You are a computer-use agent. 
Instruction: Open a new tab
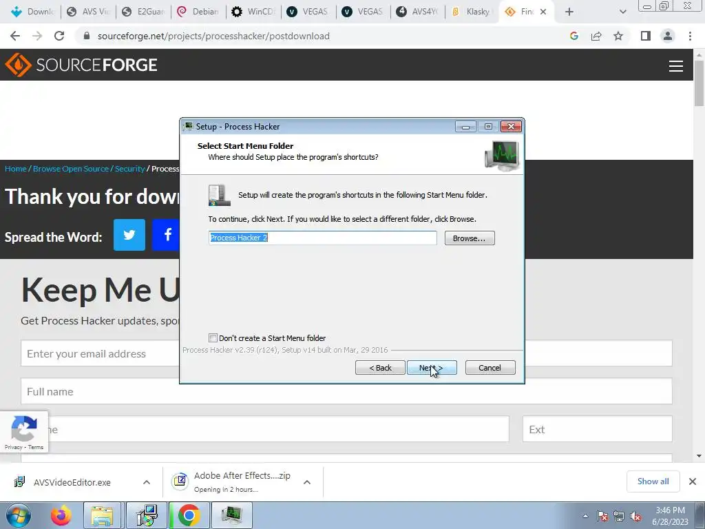tap(569, 12)
